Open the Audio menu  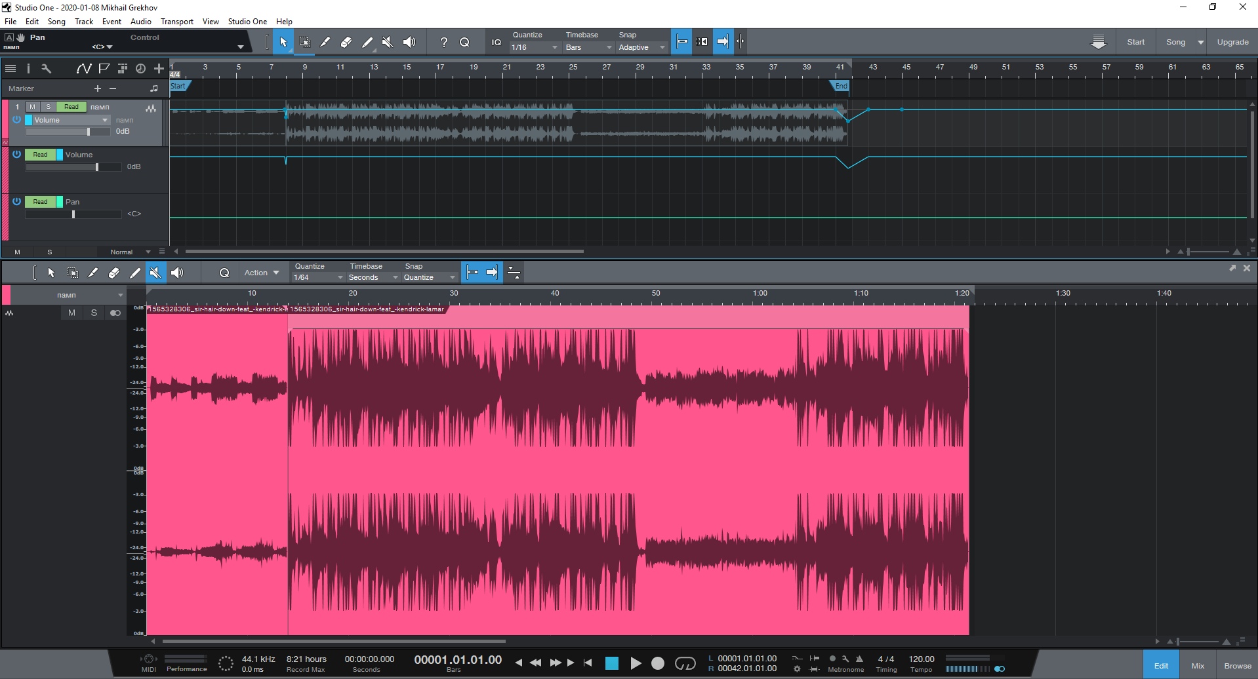pos(140,22)
